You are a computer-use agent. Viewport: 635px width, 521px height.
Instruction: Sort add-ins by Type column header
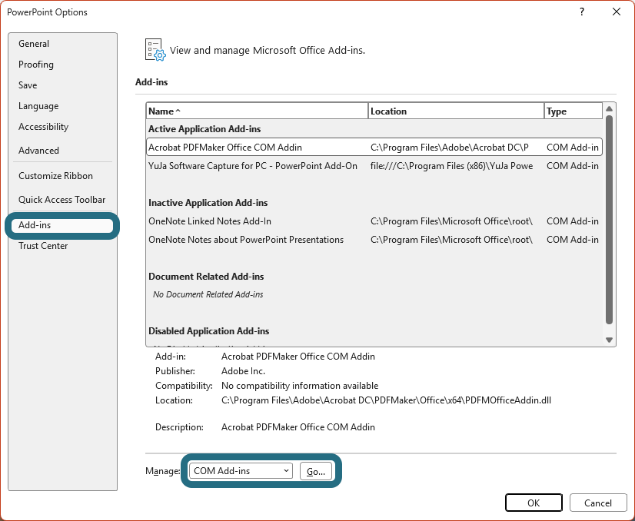tap(573, 111)
